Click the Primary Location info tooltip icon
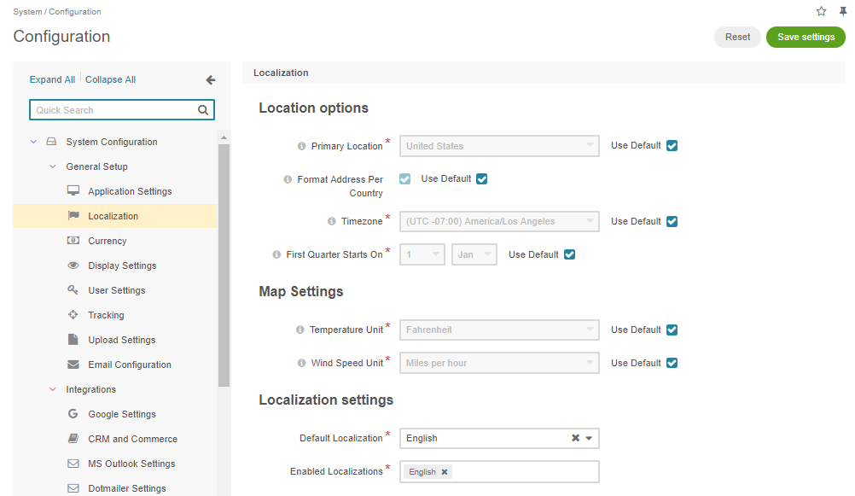 pos(301,146)
